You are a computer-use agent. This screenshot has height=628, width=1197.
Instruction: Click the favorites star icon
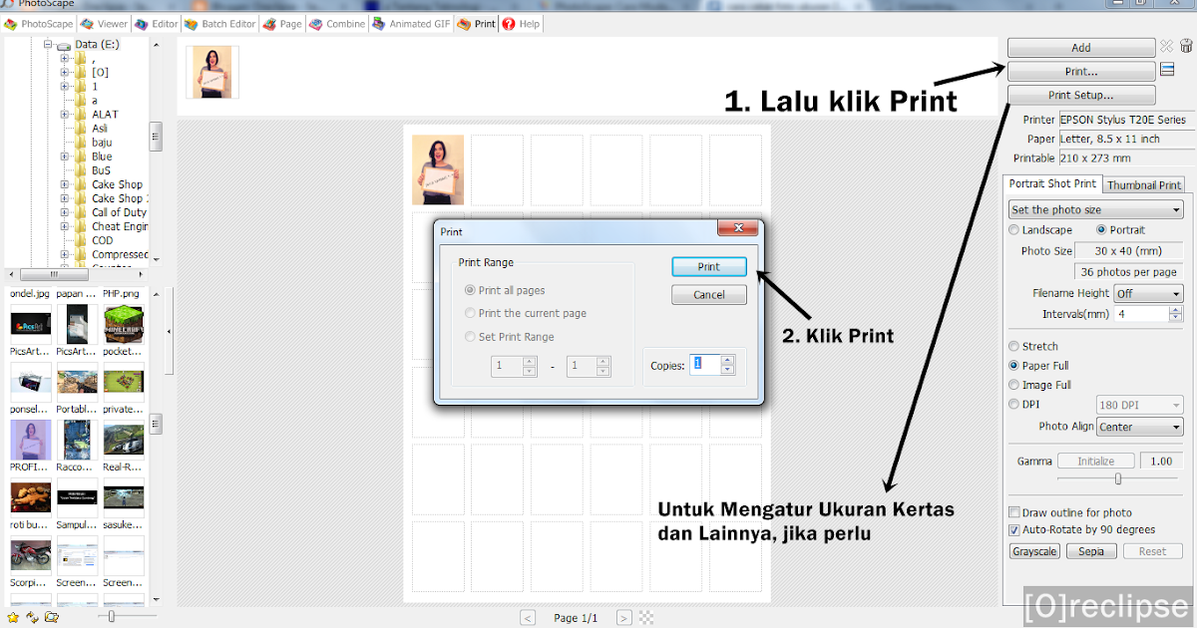click(x=13, y=617)
